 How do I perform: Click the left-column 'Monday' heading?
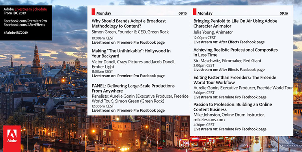pyautogui.click(x=104, y=13)
